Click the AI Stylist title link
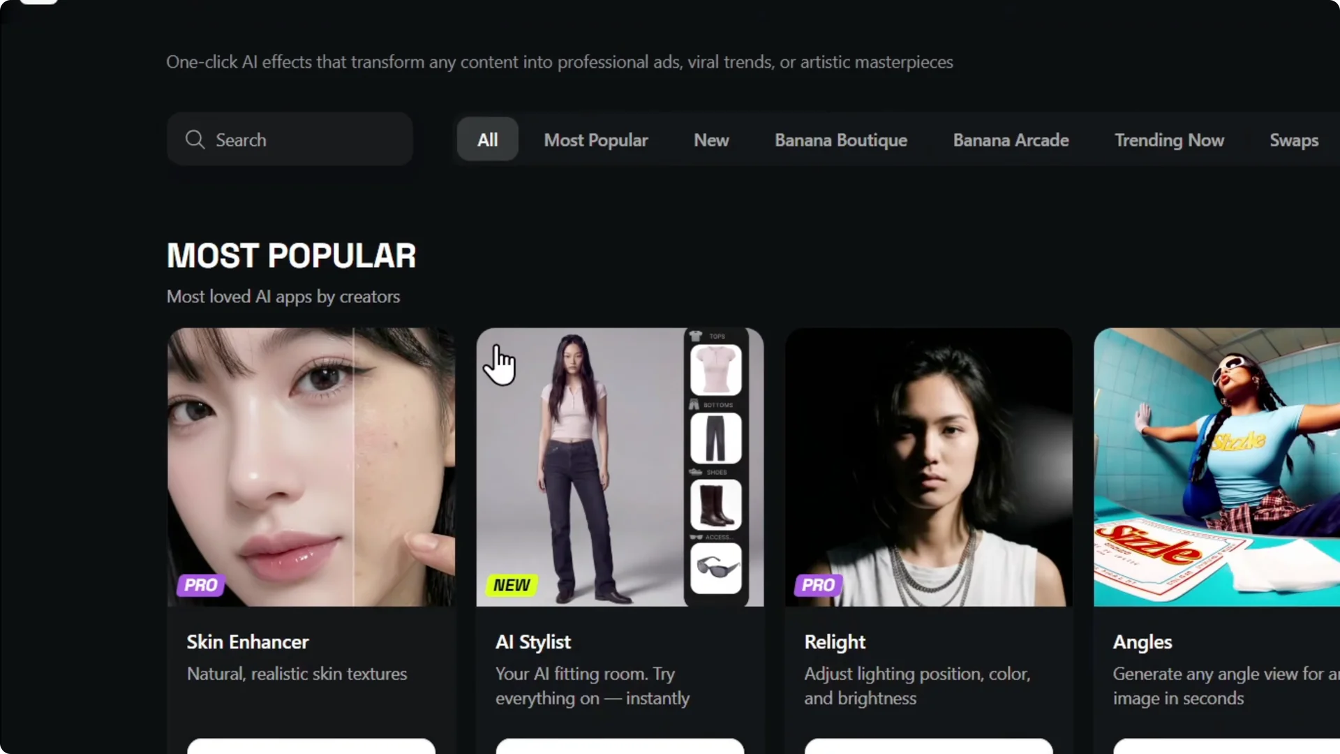 pos(533,642)
